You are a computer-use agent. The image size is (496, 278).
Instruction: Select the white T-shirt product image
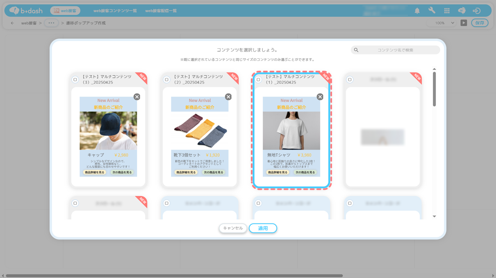click(x=291, y=131)
